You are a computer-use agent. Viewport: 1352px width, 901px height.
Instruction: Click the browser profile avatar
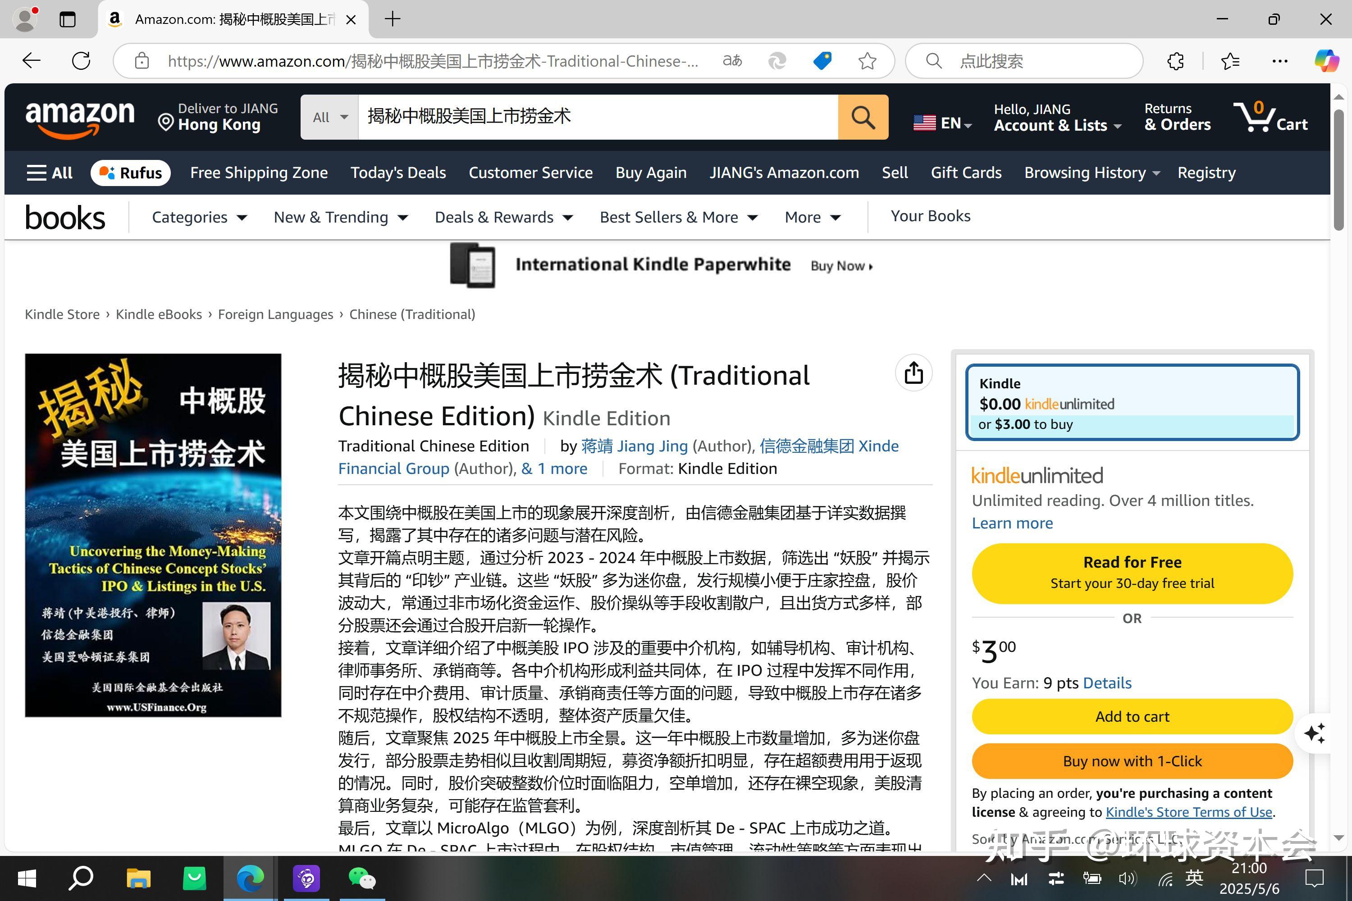click(x=25, y=19)
